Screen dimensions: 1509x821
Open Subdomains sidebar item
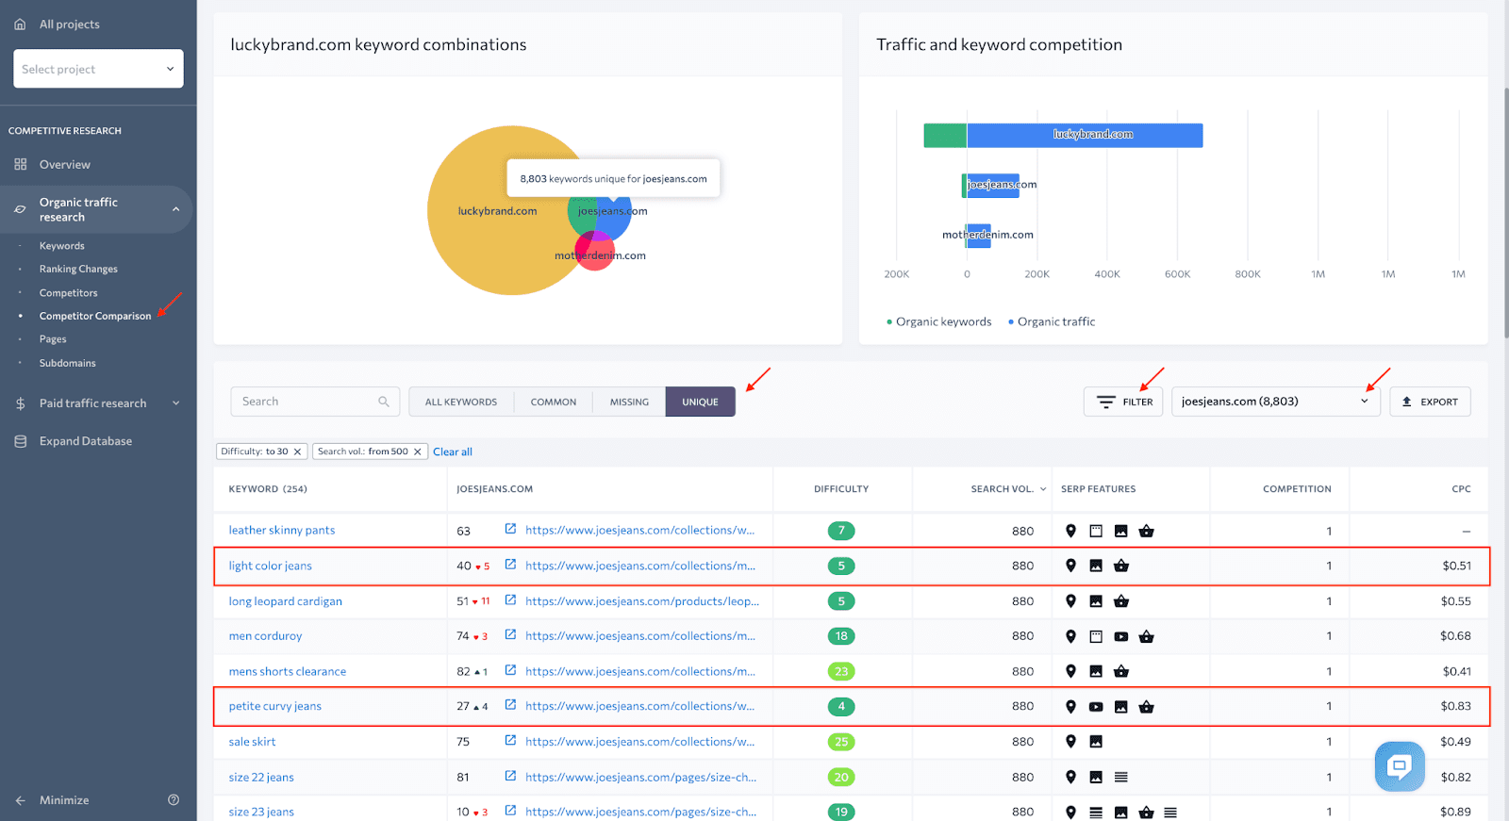67,363
